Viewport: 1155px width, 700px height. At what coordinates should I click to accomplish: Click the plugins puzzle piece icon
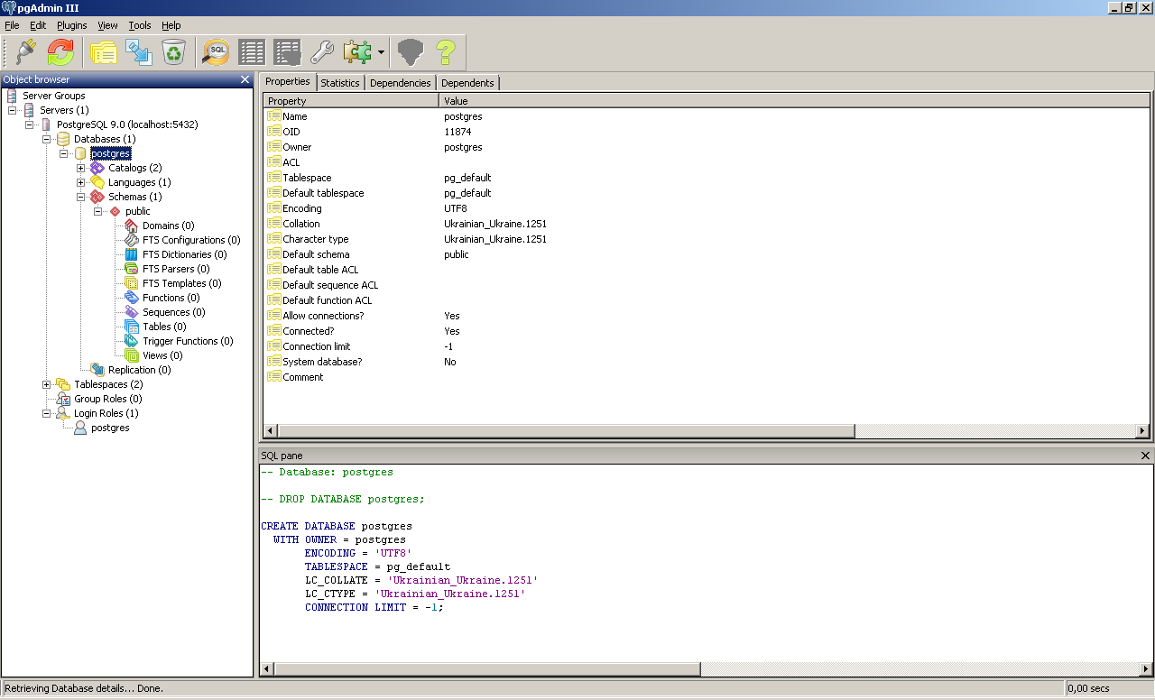click(x=356, y=52)
